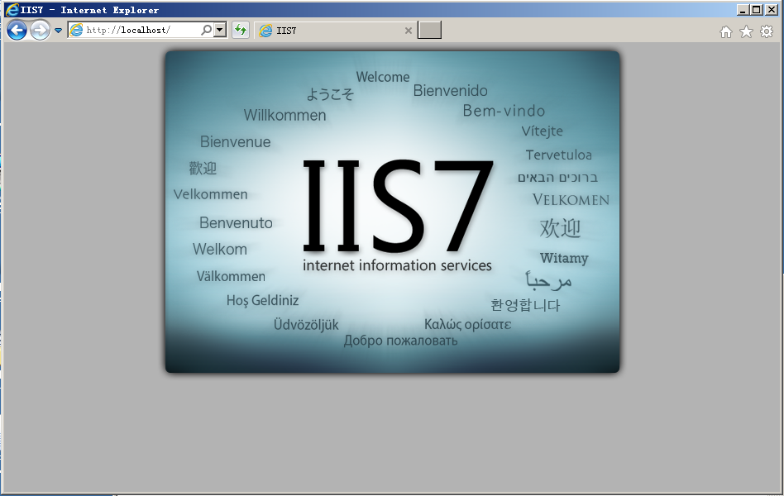784x496 pixels.
Task: Minimize the Internet Explorer window
Action: click(743, 9)
